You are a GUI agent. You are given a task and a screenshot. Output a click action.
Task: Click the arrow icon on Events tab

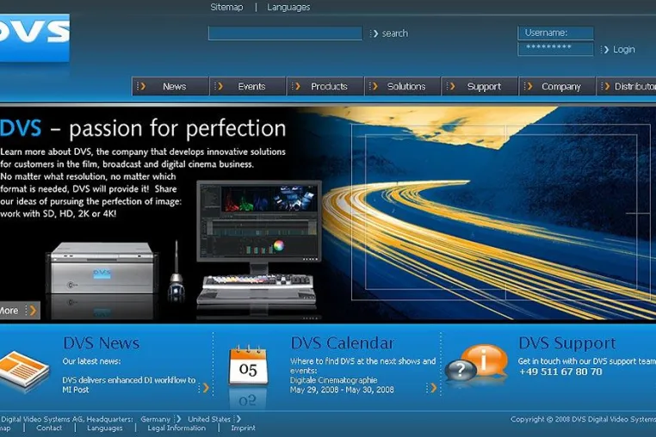pos(219,86)
